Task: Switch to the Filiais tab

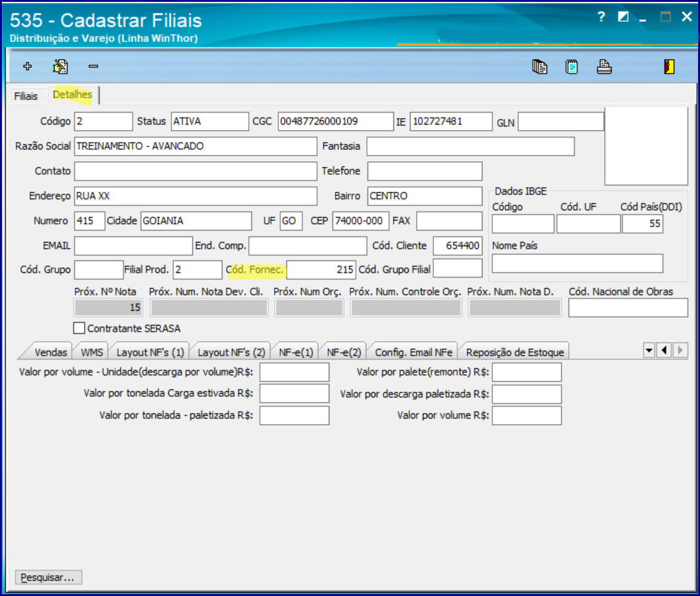Action: pyautogui.click(x=26, y=96)
